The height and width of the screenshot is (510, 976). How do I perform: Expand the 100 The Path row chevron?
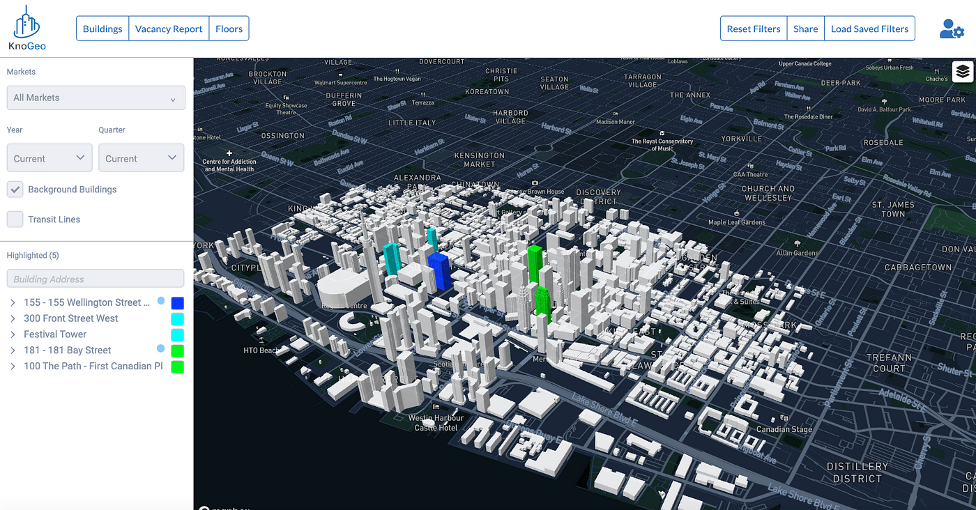[x=13, y=366]
